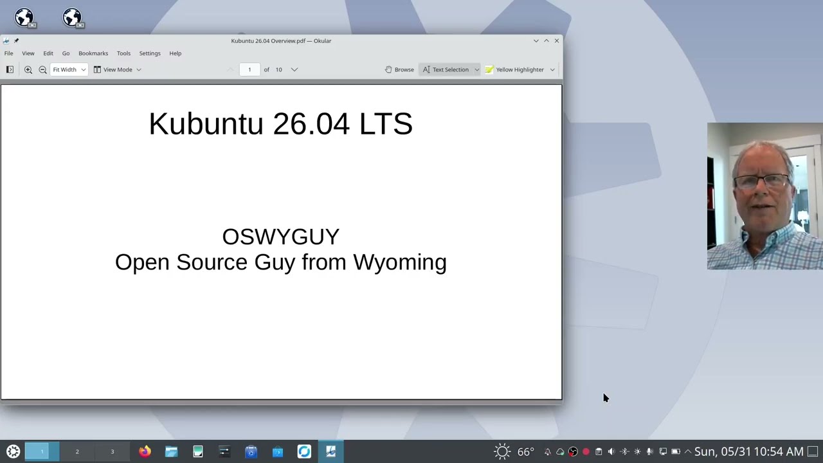Expand the Yellow Highlighter options arrow

[552, 69]
